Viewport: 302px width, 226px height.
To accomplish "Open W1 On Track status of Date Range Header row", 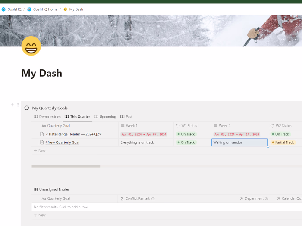I will point(186,134).
